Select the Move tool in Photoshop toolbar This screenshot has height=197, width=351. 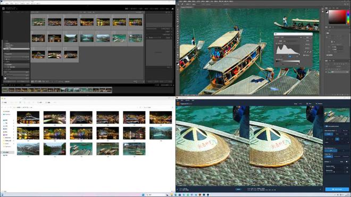tap(178, 10)
